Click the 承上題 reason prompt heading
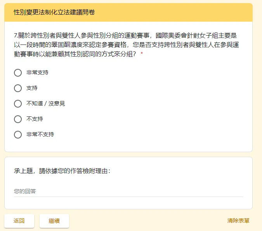Viewport: 262px width, 231px height. [x=62, y=171]
